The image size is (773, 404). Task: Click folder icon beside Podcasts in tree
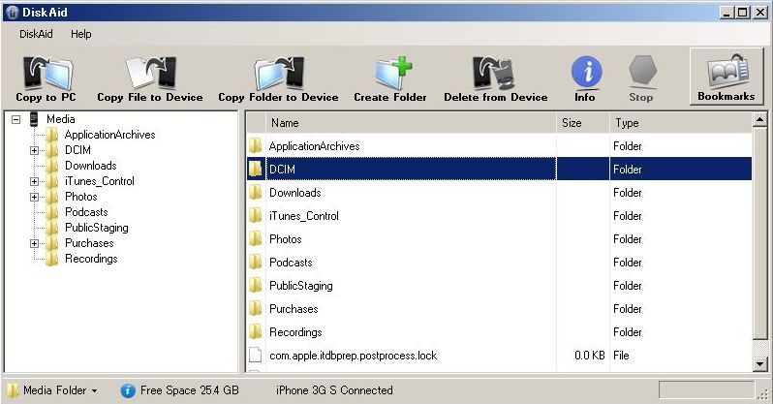pyautogui.click(x=51, y=212)
